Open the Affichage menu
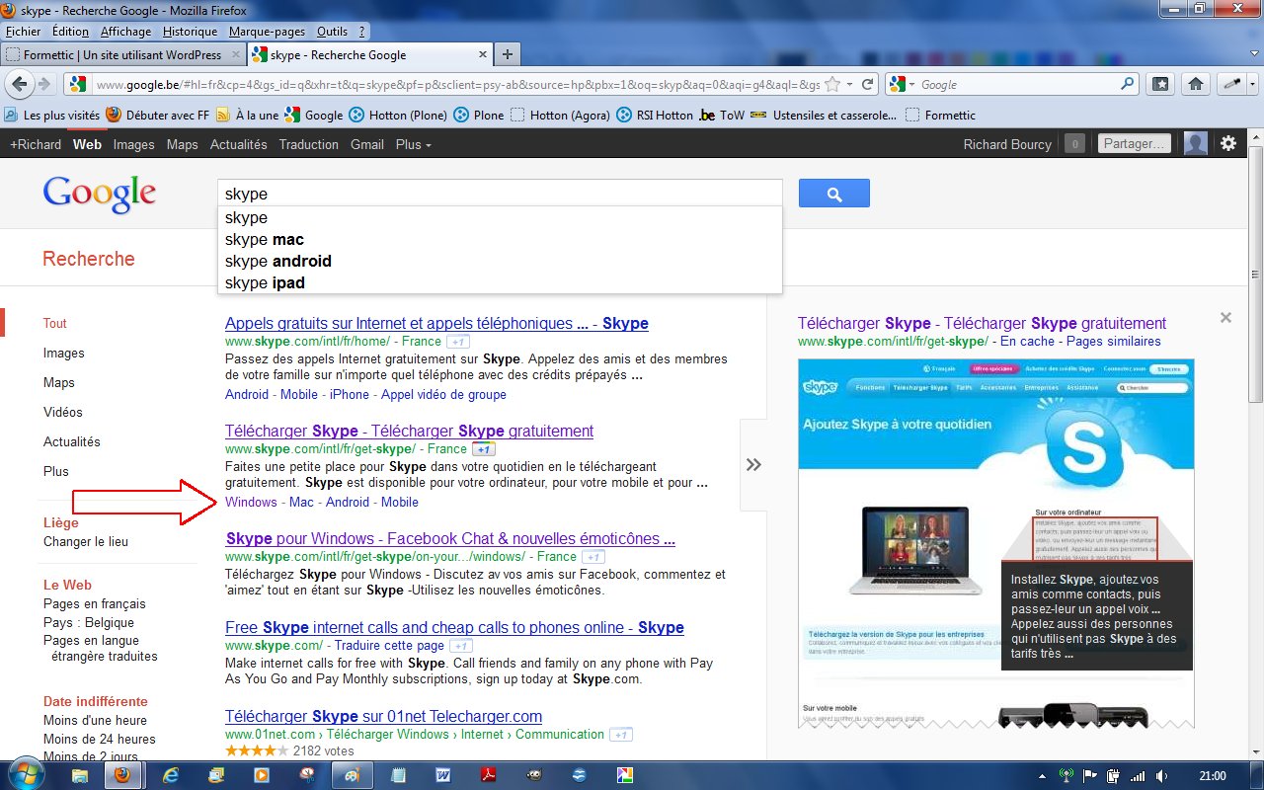 (x=125, y=32)
